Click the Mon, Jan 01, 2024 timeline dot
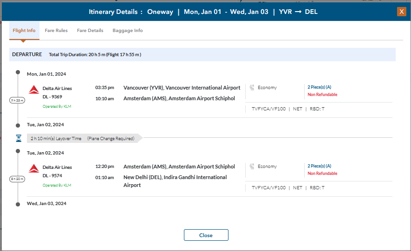The image size is (411, 251). click(x=18, y=72)
